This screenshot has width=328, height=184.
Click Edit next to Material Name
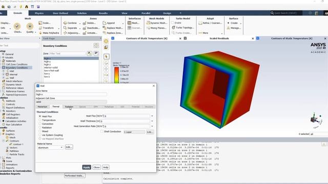point(69,147)
